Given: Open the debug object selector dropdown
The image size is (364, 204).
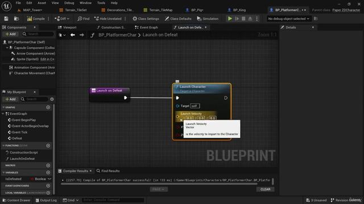Looking at the screenshot, I should coord(288,19).
